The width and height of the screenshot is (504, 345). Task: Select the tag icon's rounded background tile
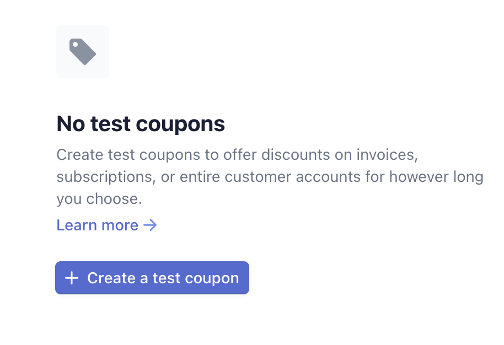click(x=82, y=51)
